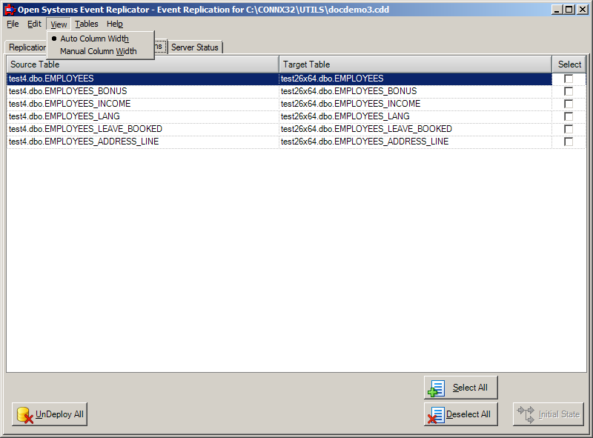Click the UnDeploy All yellow arrow icon
The image size is (593, 438).
click(x=24, y=414)
